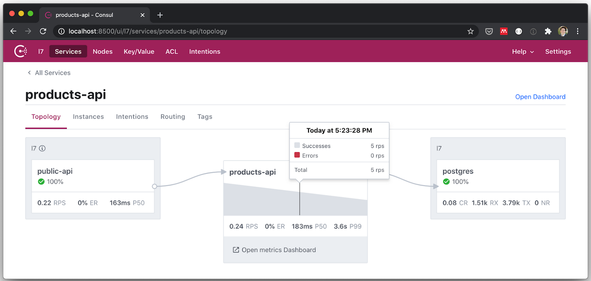Open the Chrome three-dot menu
The height and width of the screenshot is (281, 591).
[x=578, y=31]
